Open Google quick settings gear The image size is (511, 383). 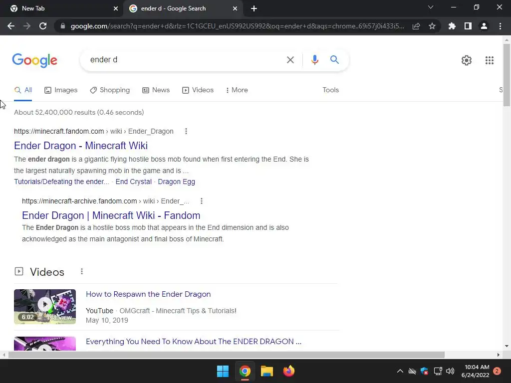[x=467, y=60]
